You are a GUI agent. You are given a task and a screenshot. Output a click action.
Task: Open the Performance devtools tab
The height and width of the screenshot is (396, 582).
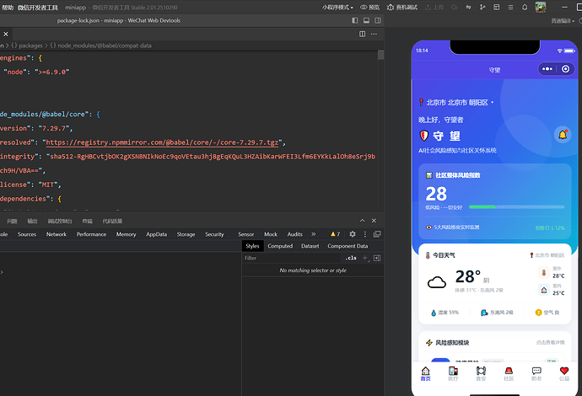pyautogui.click(x=91, y=234)
